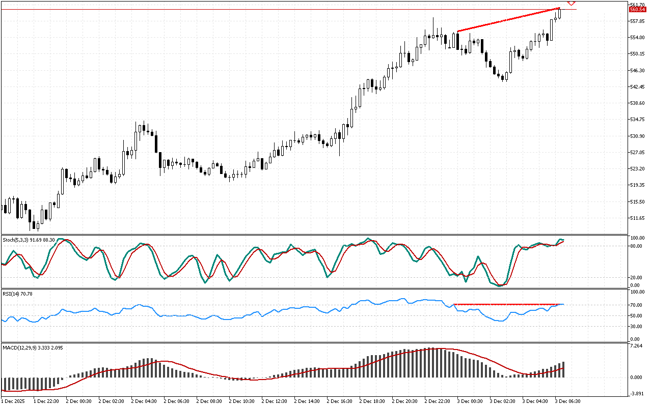Click the most recent candle on the price chart

point(560,13)
